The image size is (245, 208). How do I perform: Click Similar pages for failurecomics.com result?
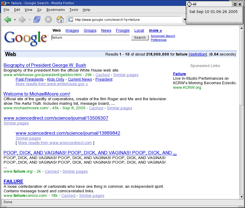tap(92, 196)
